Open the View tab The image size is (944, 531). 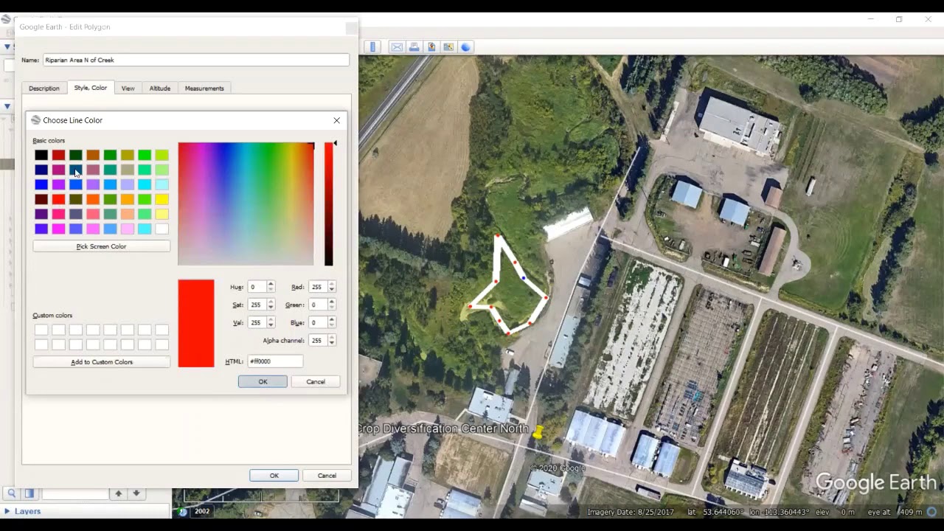pos(128,88)
